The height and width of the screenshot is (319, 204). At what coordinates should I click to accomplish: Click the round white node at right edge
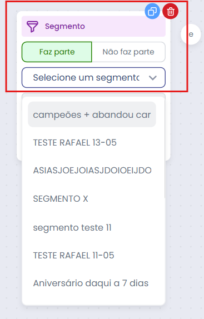[x=191, y=34]
